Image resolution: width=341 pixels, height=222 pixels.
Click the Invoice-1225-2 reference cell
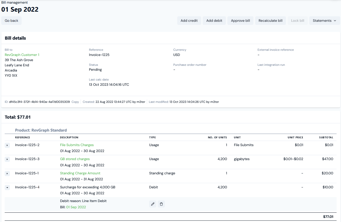tap(27, 145)
